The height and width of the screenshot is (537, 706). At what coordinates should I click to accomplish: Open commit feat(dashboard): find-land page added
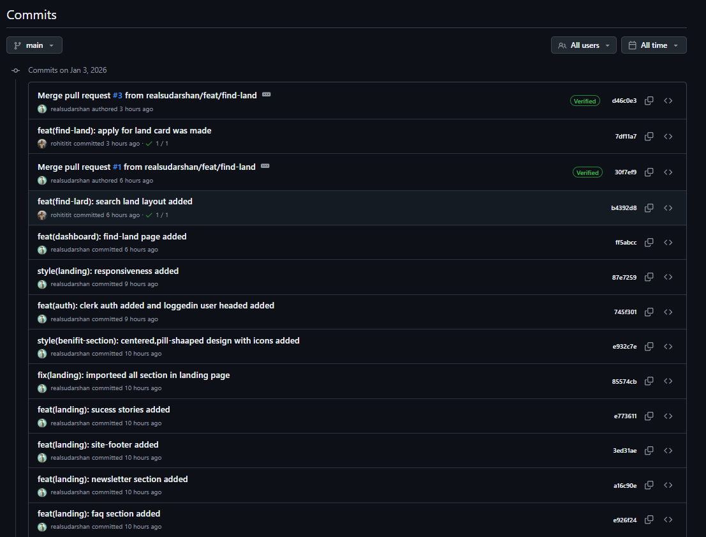coord(112,236)
